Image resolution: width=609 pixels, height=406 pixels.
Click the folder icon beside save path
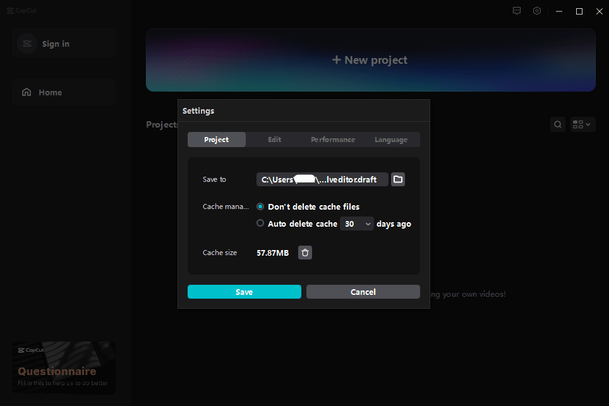click(x=398, y=179)
